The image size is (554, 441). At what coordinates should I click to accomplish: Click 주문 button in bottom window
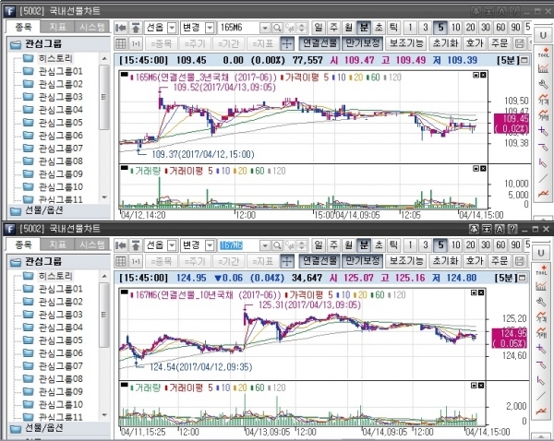[x=500, y=261]
